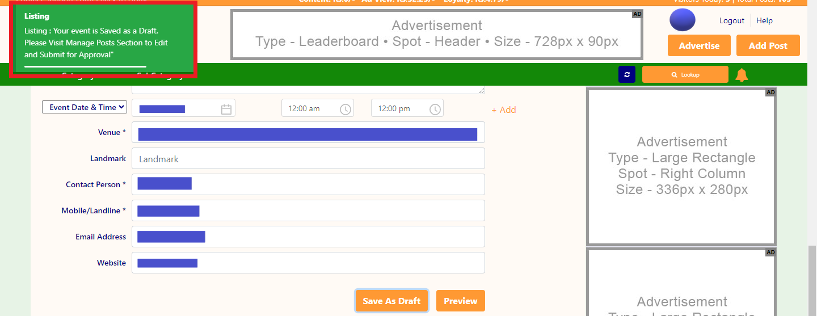
Task: Click the + Add link
Action: [504, 110]
